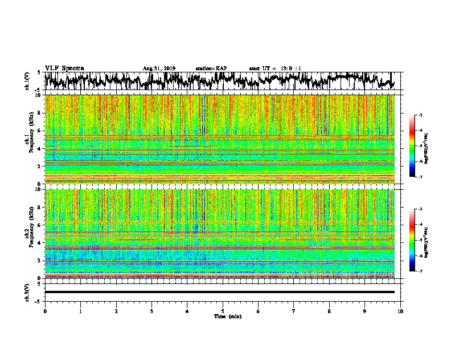This screenshot has height=349, width=451.
Task: Click the "2" kHz tick of ch.1 frequency axis
Action: 40,166
